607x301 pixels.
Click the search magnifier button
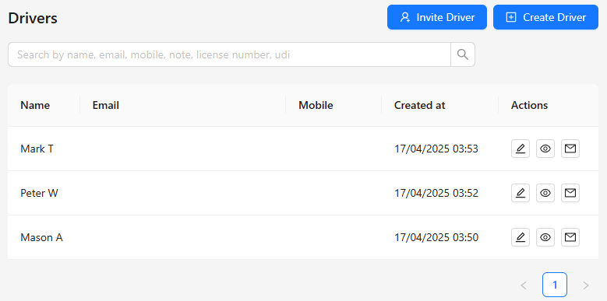[x=463, y=54]
